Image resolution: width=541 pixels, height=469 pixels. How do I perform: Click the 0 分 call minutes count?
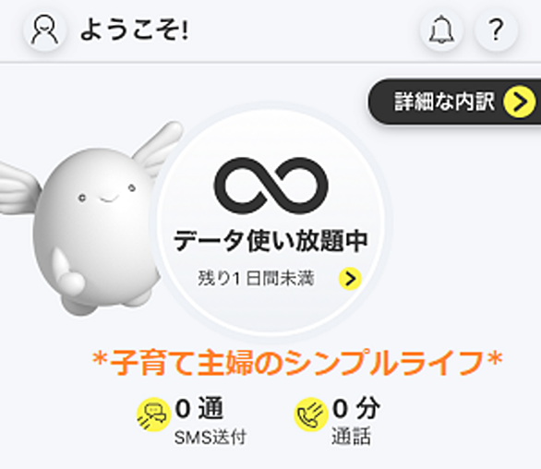point(356,409)
